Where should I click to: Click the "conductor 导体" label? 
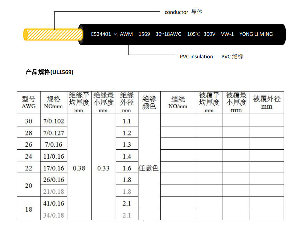(183, 12)
